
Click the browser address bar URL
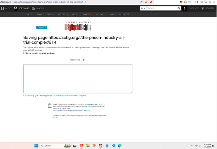pyautogui.click(x=49, y=2)
